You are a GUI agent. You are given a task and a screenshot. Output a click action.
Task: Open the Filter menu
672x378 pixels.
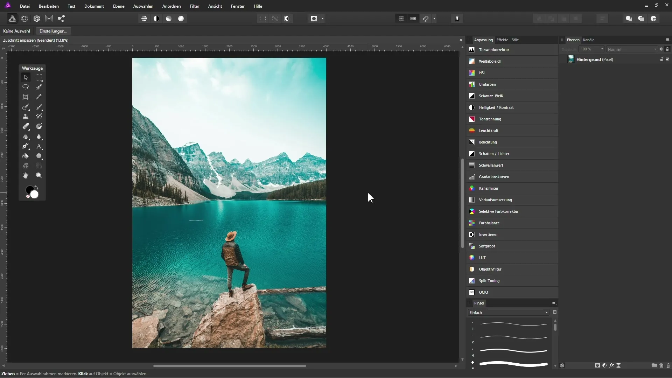pyautogui.click(x=195, y=6)
